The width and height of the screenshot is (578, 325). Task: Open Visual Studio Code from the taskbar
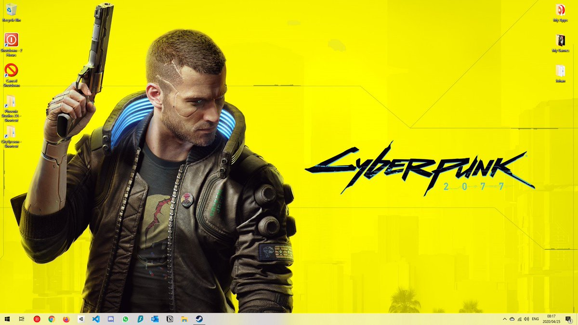(96, 319)
